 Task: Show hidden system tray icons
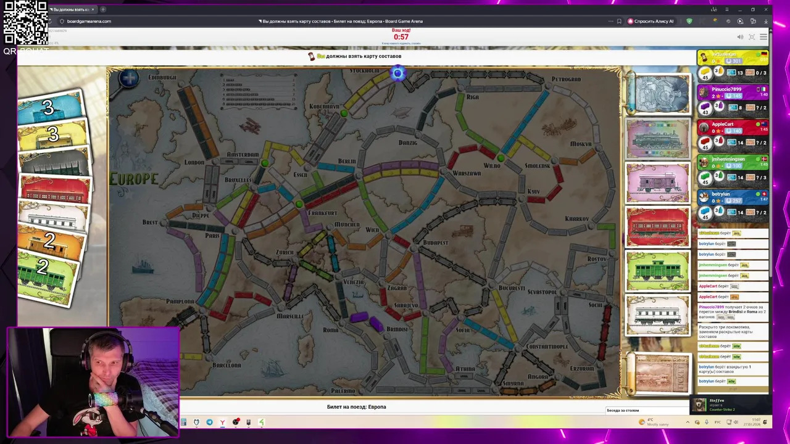point(688,422)
